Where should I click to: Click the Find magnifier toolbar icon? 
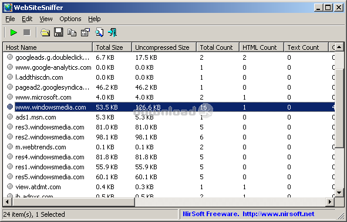click(x=99, y=32)
